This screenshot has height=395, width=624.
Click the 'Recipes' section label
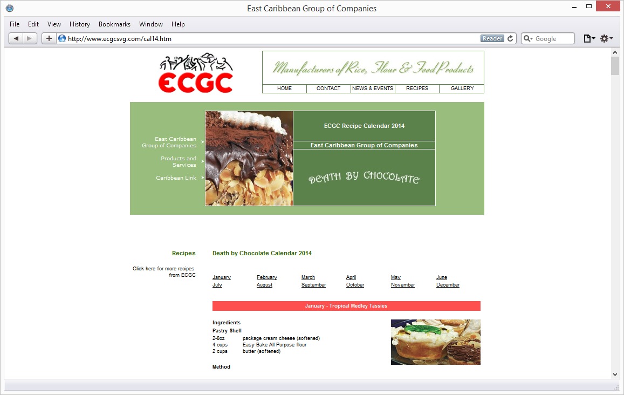pyautogui.click(x=184, y=253)
